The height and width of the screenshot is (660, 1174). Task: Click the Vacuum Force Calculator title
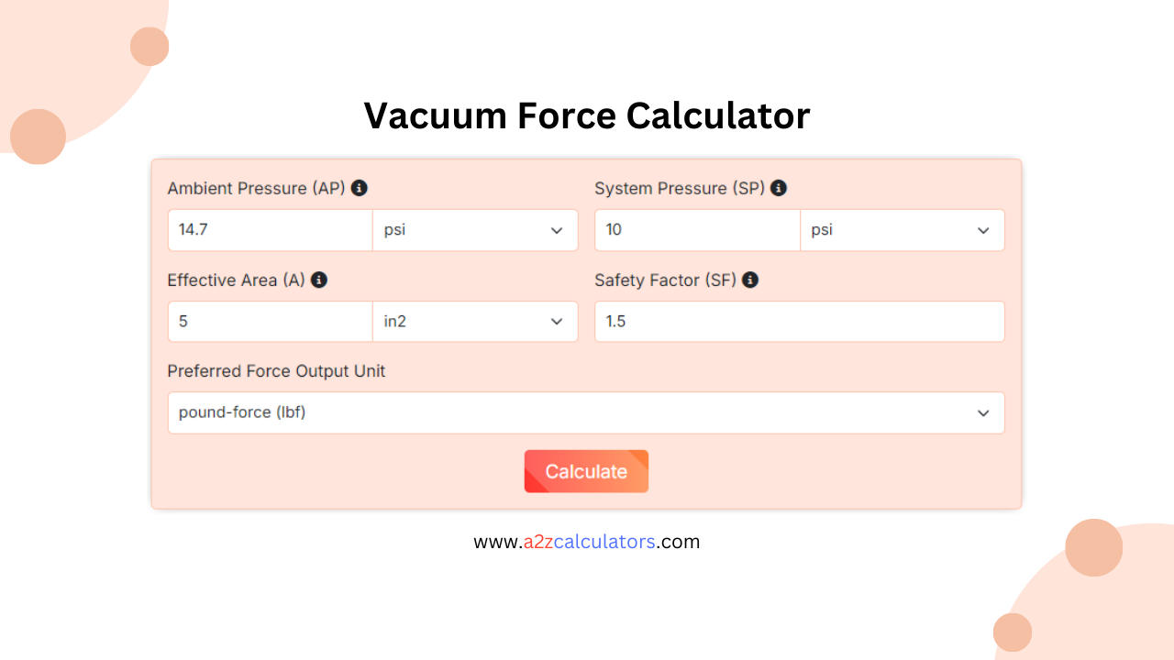click(x=586, y=115)
